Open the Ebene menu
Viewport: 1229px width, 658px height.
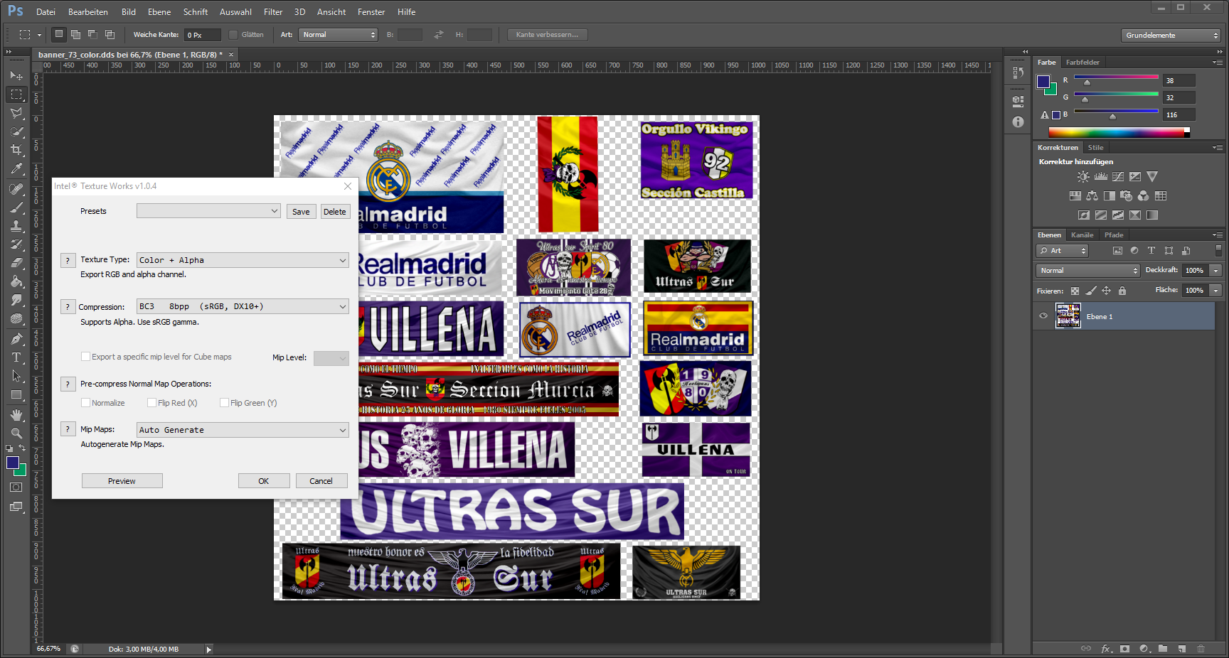click(x=159, y=12)
